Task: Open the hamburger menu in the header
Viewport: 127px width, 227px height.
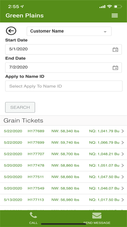Action: pyautogui.click(x=115, y=15)
